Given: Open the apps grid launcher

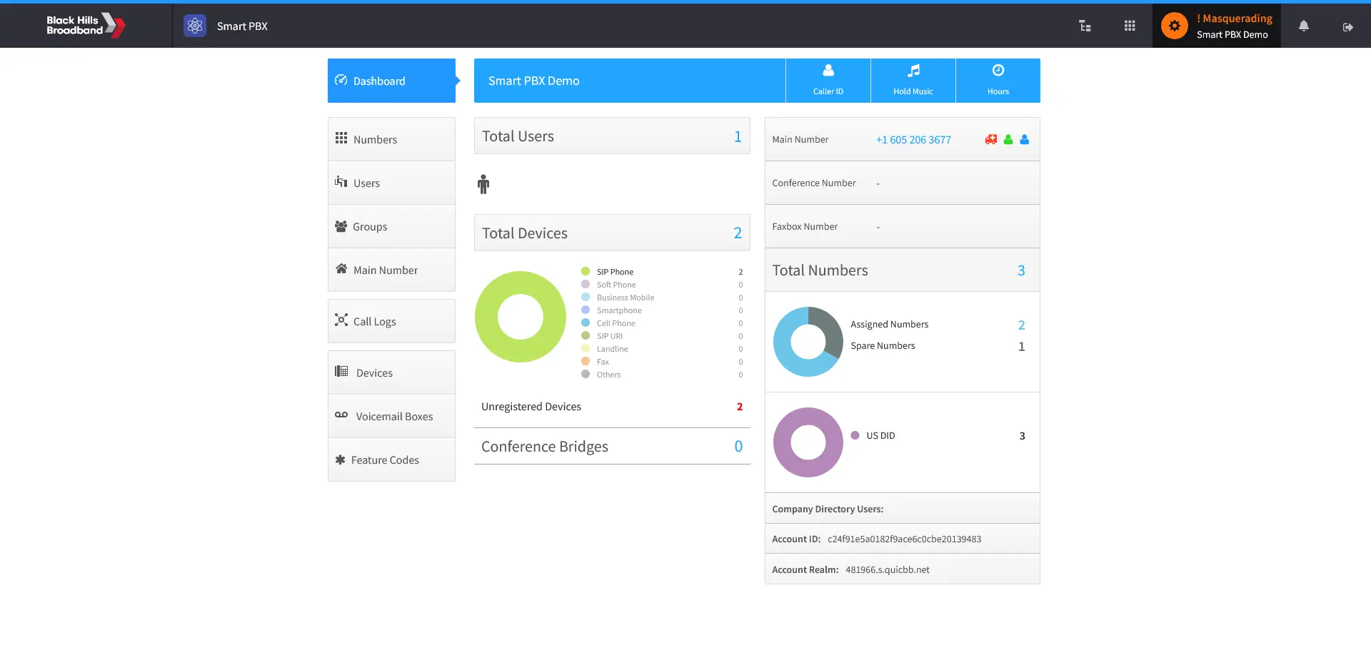Looking at the screenshot, I should [1129, 26].
